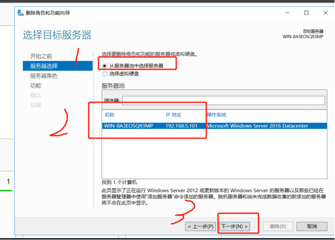This screenshot has width=335, height=240.
Task: Open the '开始之前' step
Action: point(41,56)
